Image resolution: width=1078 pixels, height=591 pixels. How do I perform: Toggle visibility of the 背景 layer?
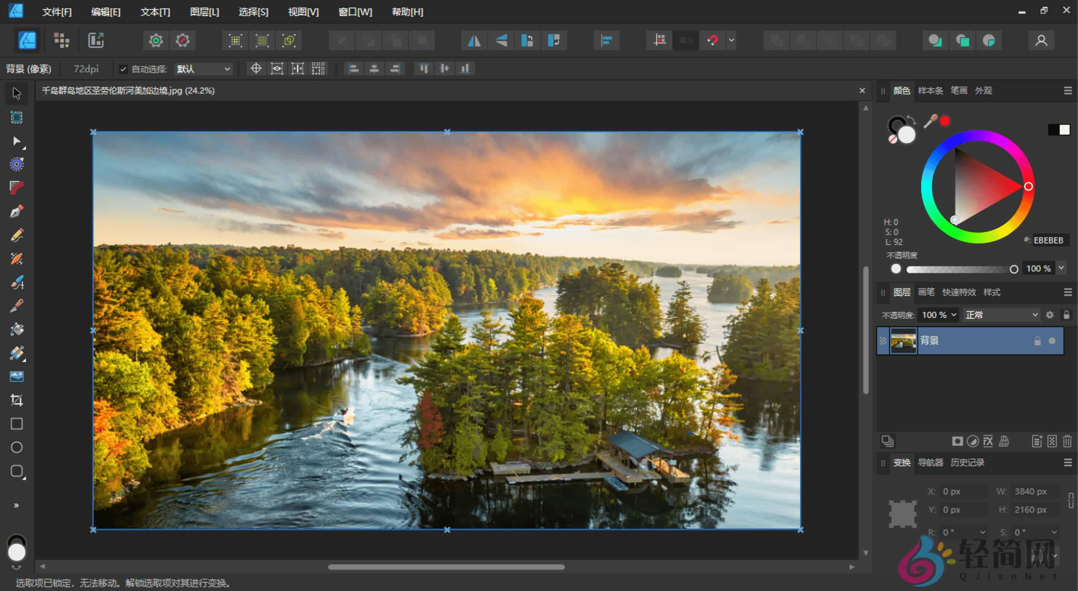point(1053,341)
